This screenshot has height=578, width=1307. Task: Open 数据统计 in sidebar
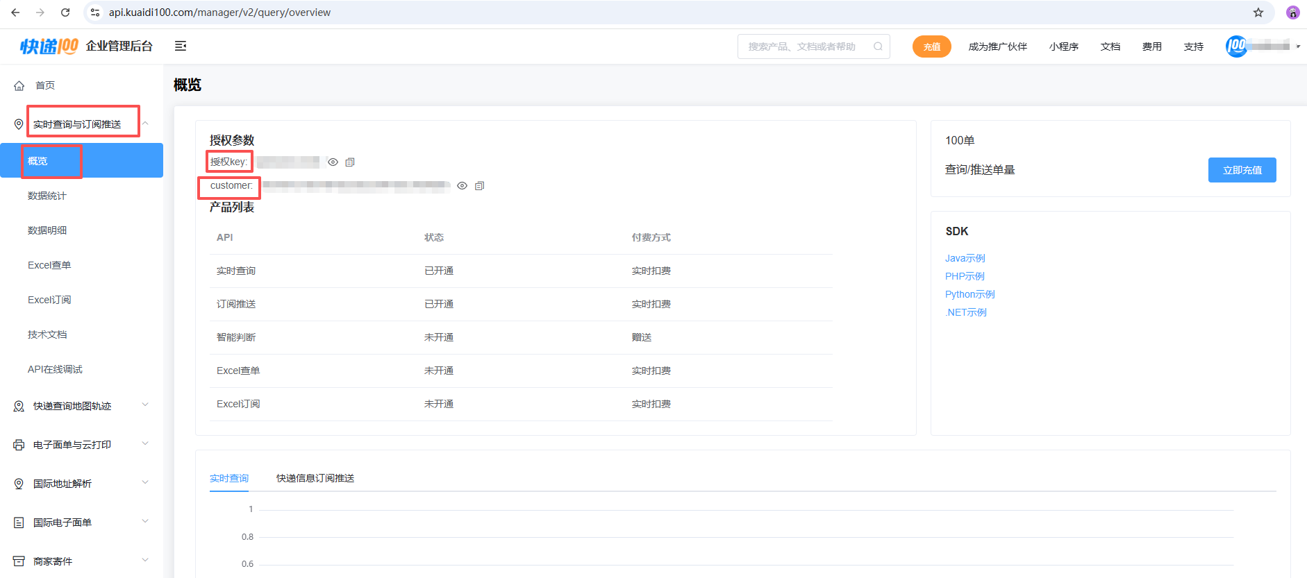(x=47, y=196)
